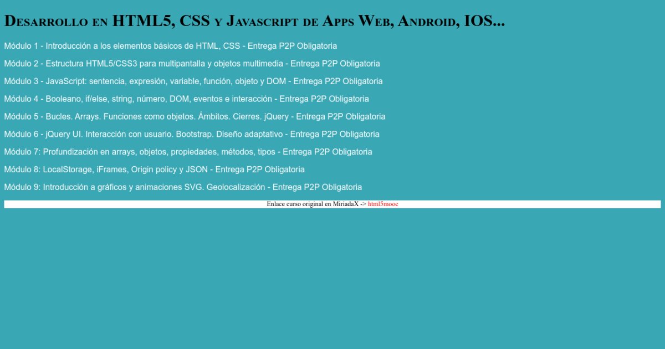Viewport: 665px width, 349px height.
Task: Select Módulo 3 - JavaScript: sentencia, expresión, variable
Action: click(145, 81)
